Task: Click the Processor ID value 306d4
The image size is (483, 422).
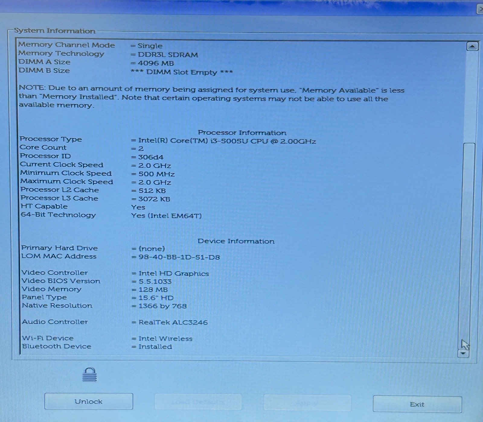Action: [151, 157]
